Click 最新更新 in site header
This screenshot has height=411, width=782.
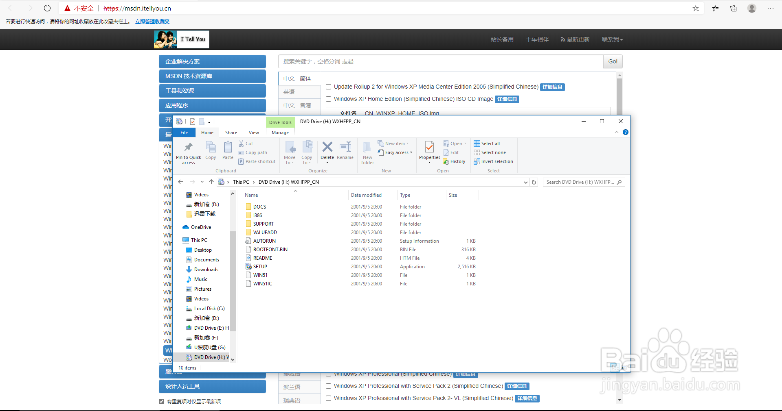(x=575, y=39)
